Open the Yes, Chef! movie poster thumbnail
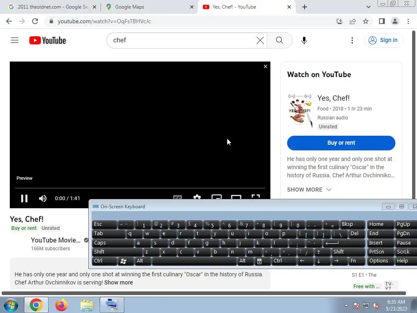 [x=300, y=110]
